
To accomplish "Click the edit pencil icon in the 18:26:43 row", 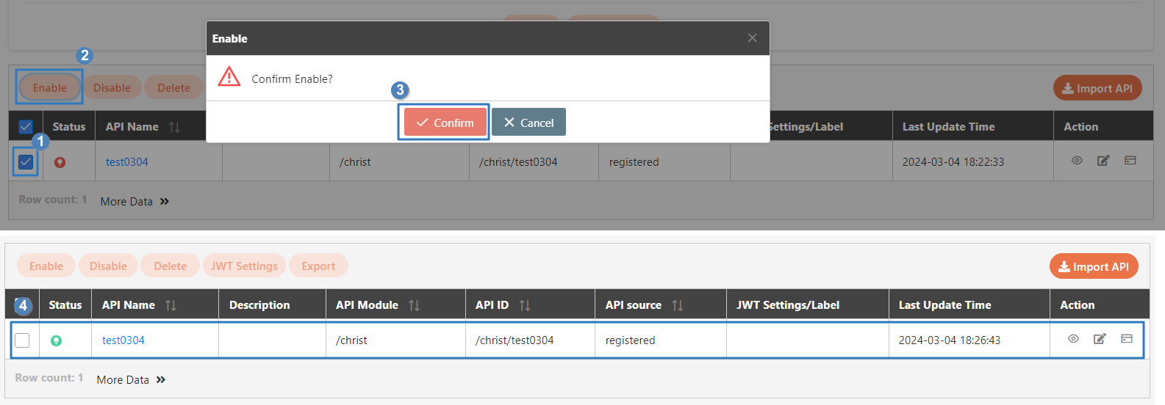I will [x=1100, y=339].
